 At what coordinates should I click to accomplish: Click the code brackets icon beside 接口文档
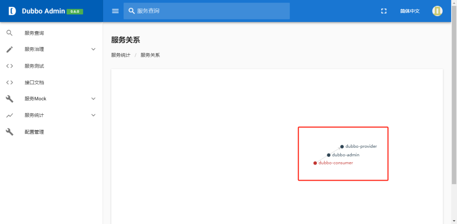tap(10, 83)
